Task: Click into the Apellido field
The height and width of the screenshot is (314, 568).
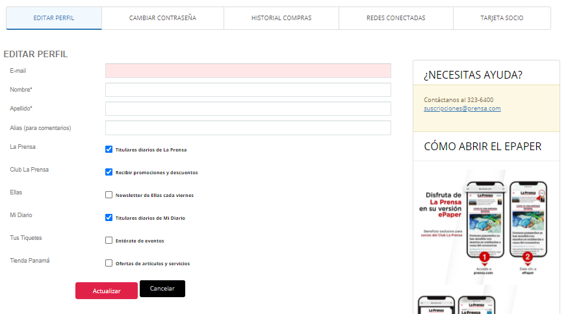Action: coord(248,109)
